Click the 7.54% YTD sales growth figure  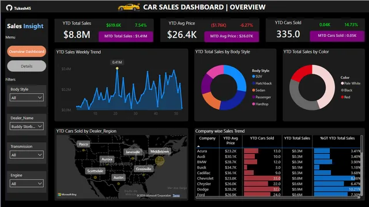tap(141, 25)
